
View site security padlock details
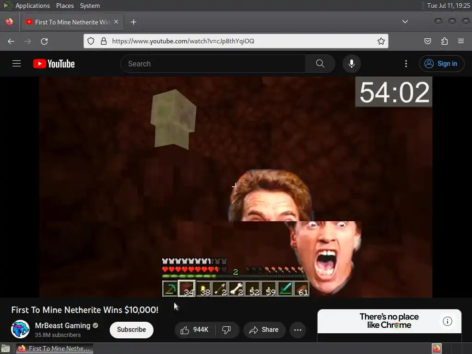[104, 41]
